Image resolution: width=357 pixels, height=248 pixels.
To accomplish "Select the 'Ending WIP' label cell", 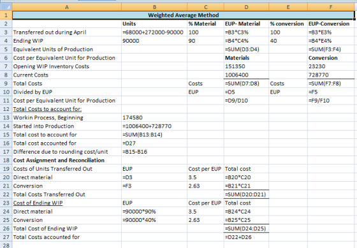I will (x=67, y=41).
